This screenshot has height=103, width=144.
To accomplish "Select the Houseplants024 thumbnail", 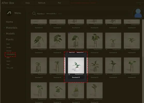I will point(132,41).
